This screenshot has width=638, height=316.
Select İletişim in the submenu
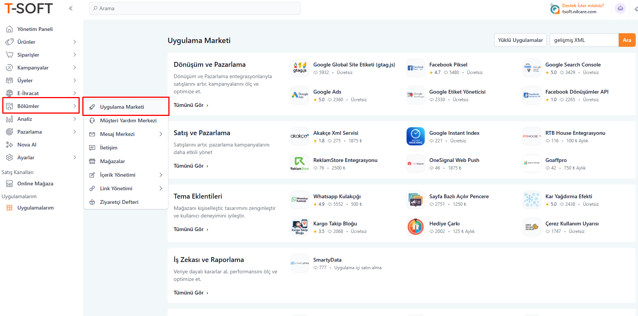point(126,148)
